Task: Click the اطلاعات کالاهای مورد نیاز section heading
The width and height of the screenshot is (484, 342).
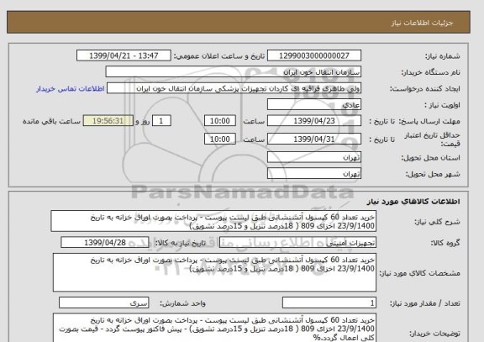Action: [x=413, y=202]
